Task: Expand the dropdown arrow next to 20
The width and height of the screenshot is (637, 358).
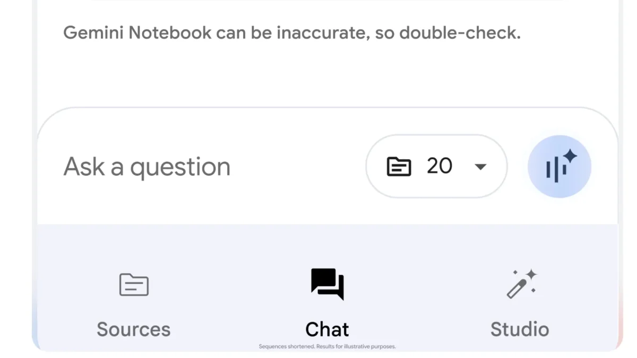Action: click(x=480, y=167)
